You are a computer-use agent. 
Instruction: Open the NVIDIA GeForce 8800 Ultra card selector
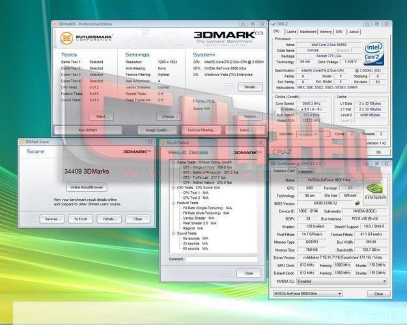tap(307, 294)
